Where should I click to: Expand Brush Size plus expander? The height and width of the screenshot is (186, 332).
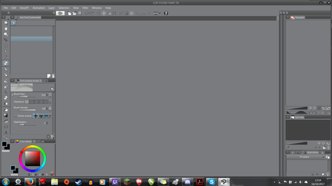(x=12, y=95)
